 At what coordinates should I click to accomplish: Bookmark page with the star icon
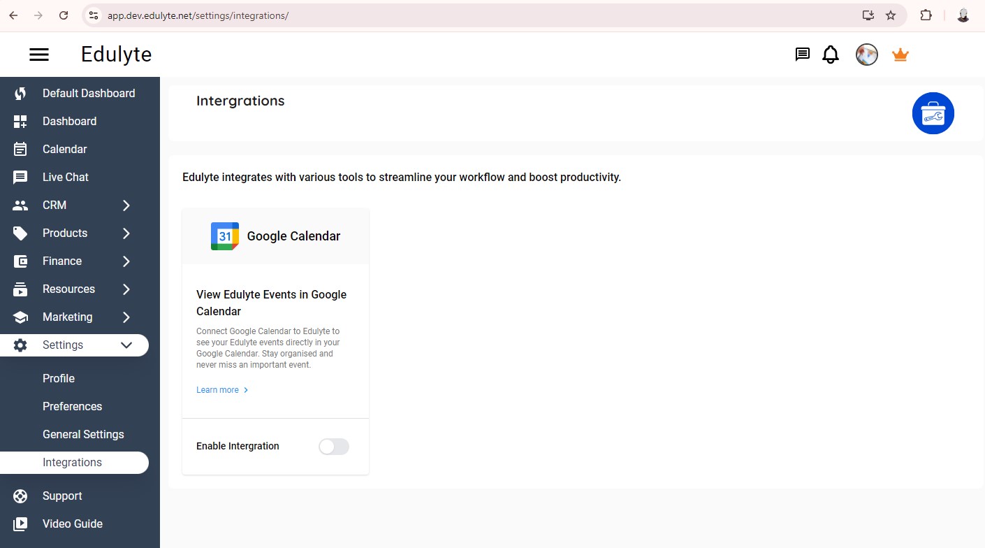[x=891, y=15]
